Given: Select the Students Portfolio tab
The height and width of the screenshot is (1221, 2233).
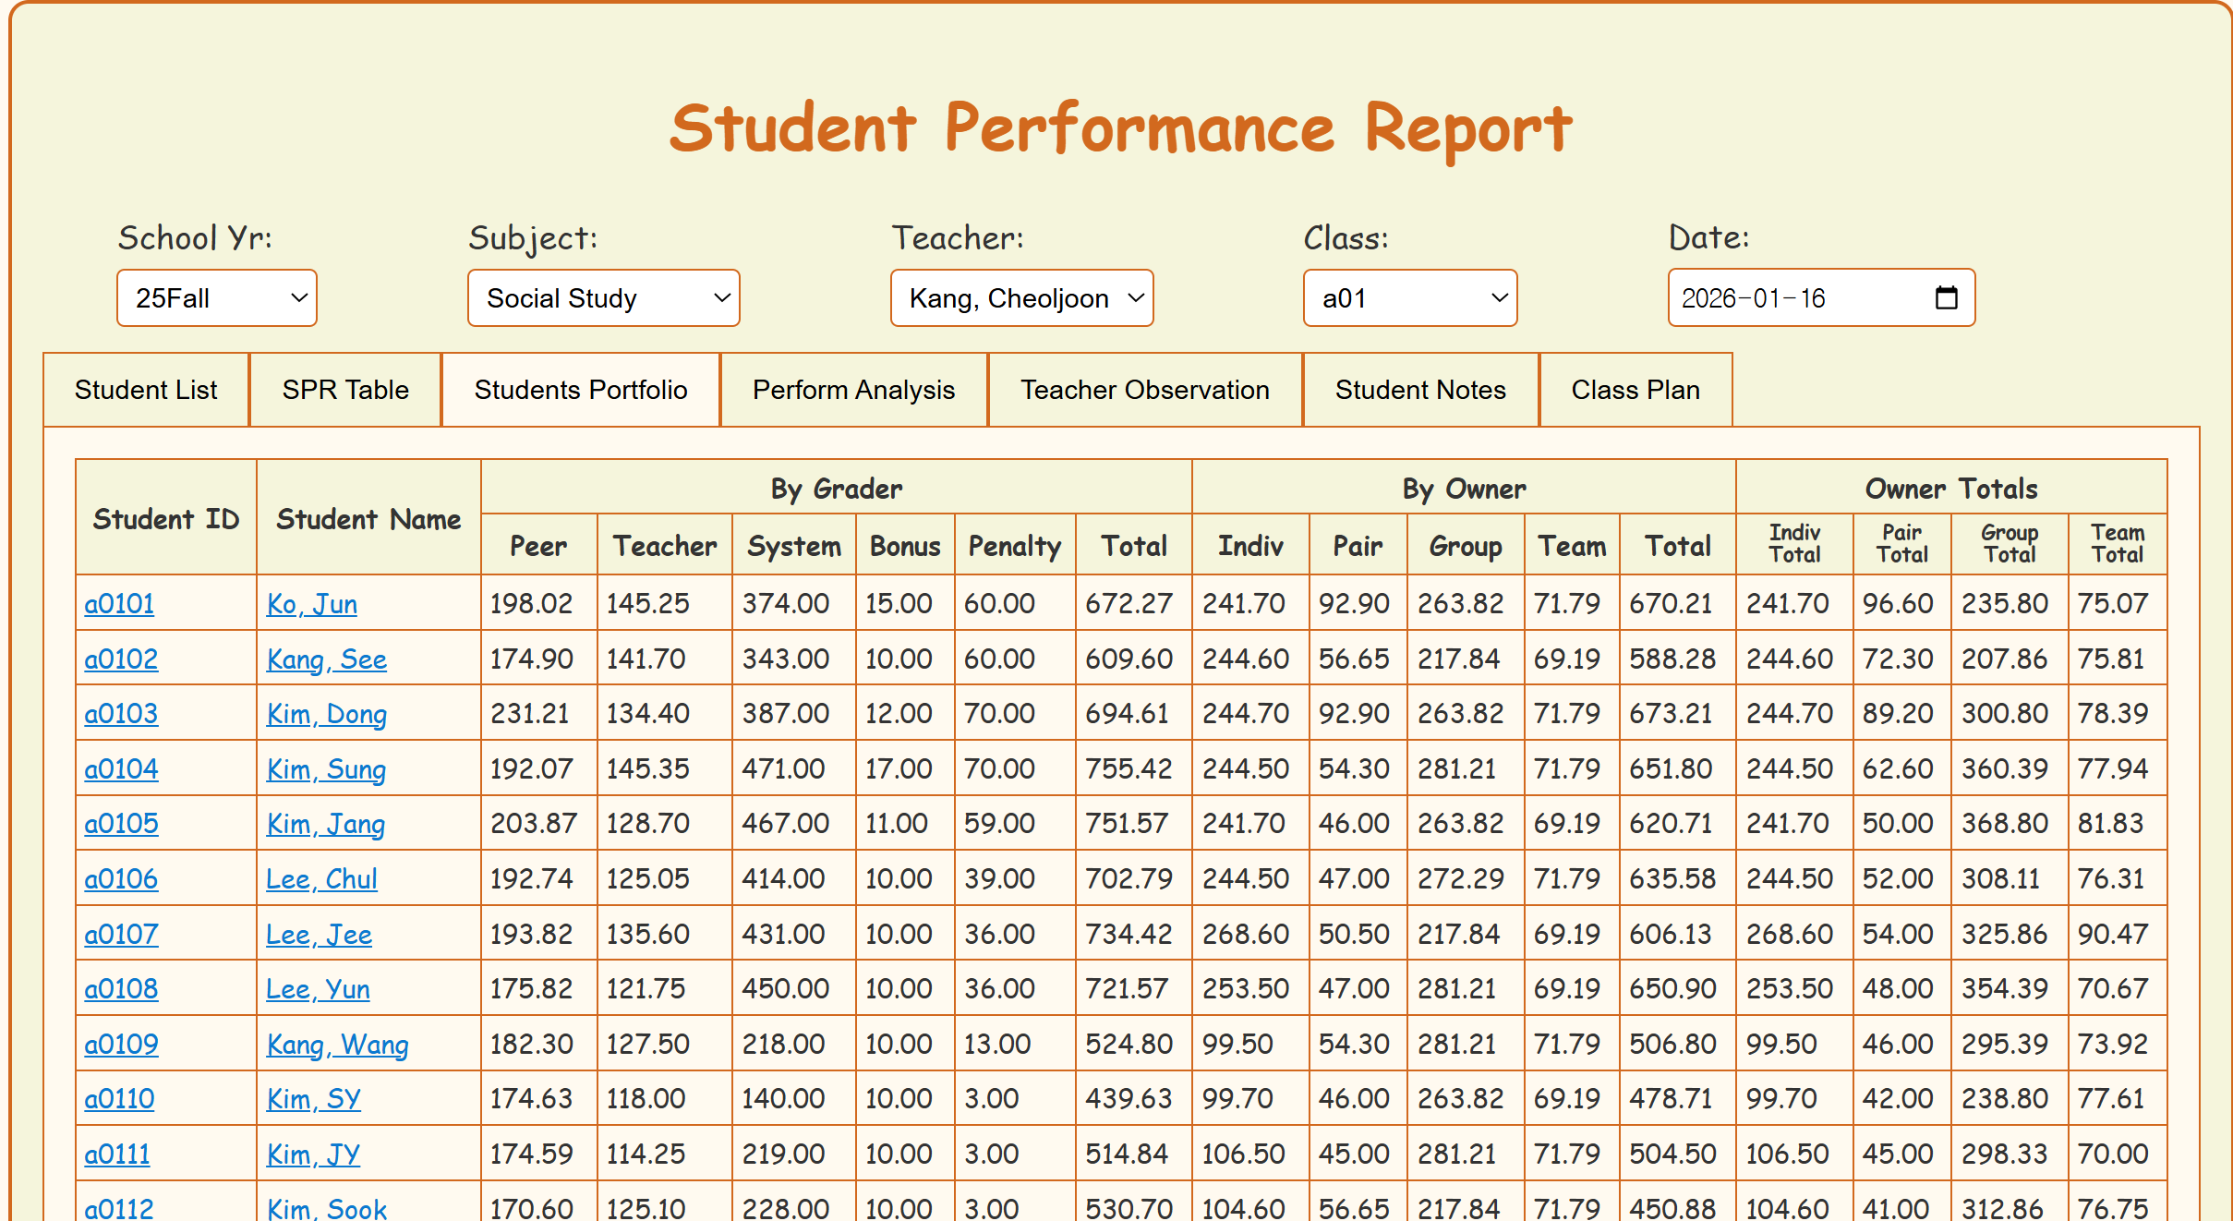Looking at the screenshot, I should (x=580, y=390).
